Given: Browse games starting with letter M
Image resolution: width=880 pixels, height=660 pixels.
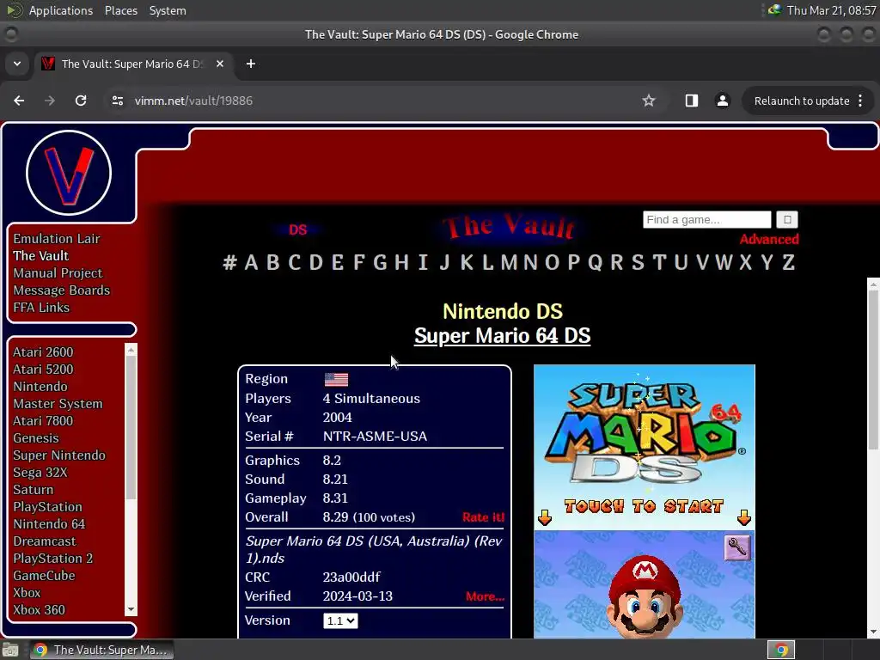Looking at the screenshot, I should pos(509,262).
